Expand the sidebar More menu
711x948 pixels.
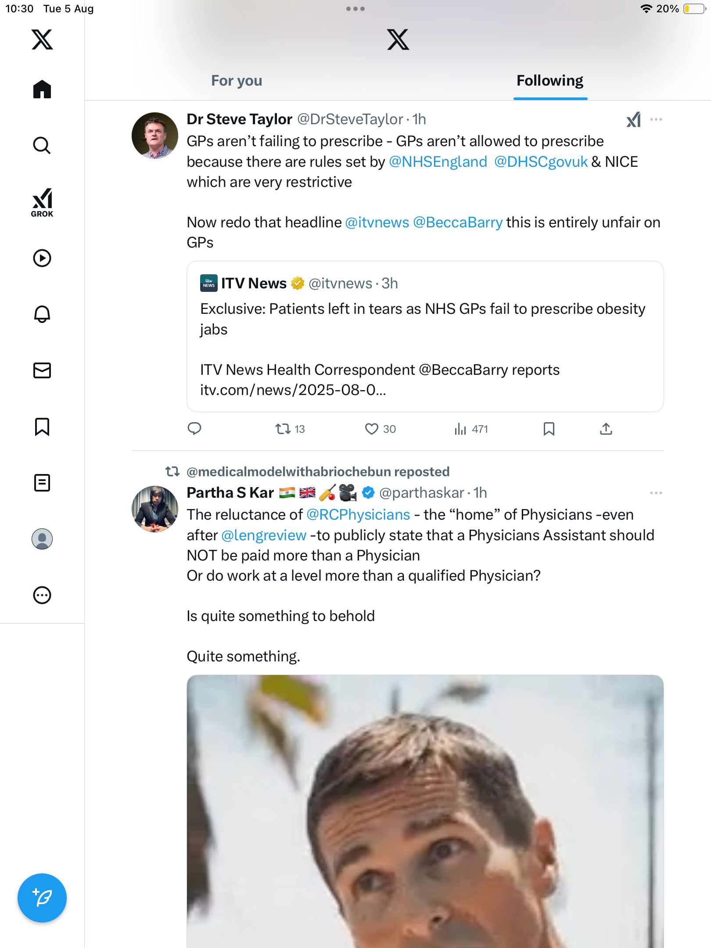pyautogui.click(x=42, y=595)
